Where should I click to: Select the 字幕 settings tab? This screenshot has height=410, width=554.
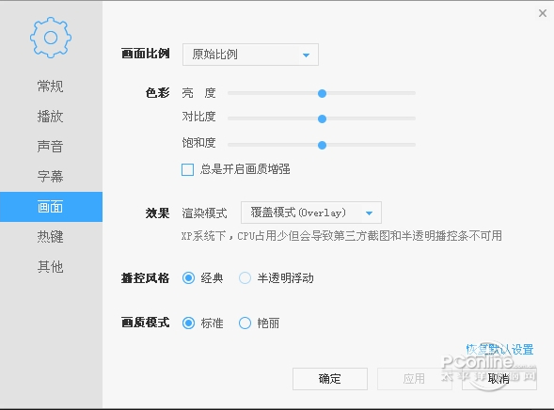(x=51, y=176)
